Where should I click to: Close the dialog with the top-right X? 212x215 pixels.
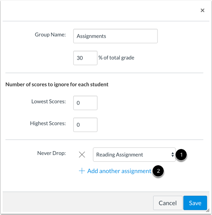(203, 10)
